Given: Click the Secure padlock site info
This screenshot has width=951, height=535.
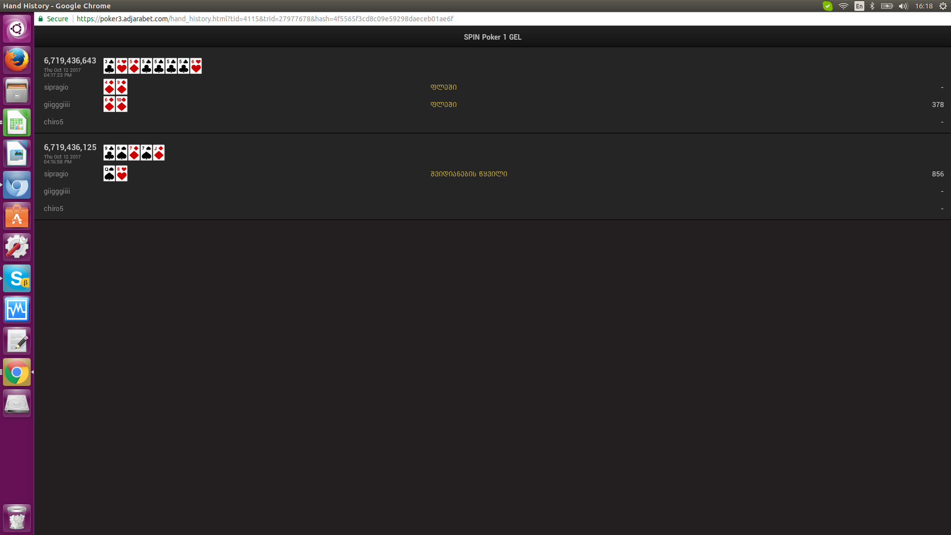Looking at the screenshot, I should coord(53,19).
